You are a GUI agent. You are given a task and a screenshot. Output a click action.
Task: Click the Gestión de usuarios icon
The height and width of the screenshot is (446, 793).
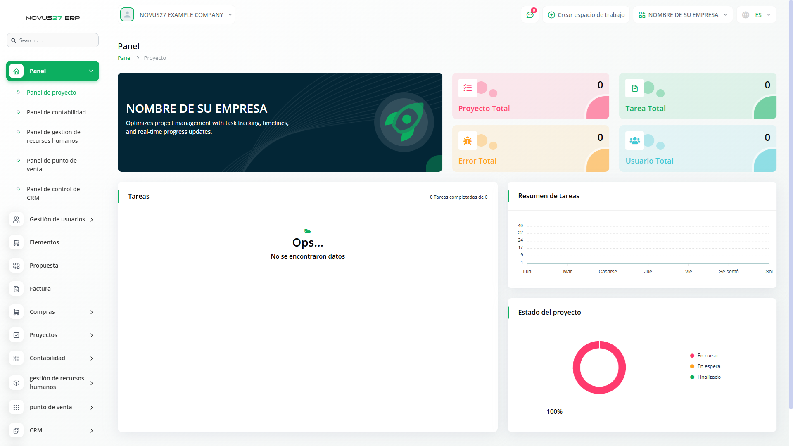(x=16, y=219)
